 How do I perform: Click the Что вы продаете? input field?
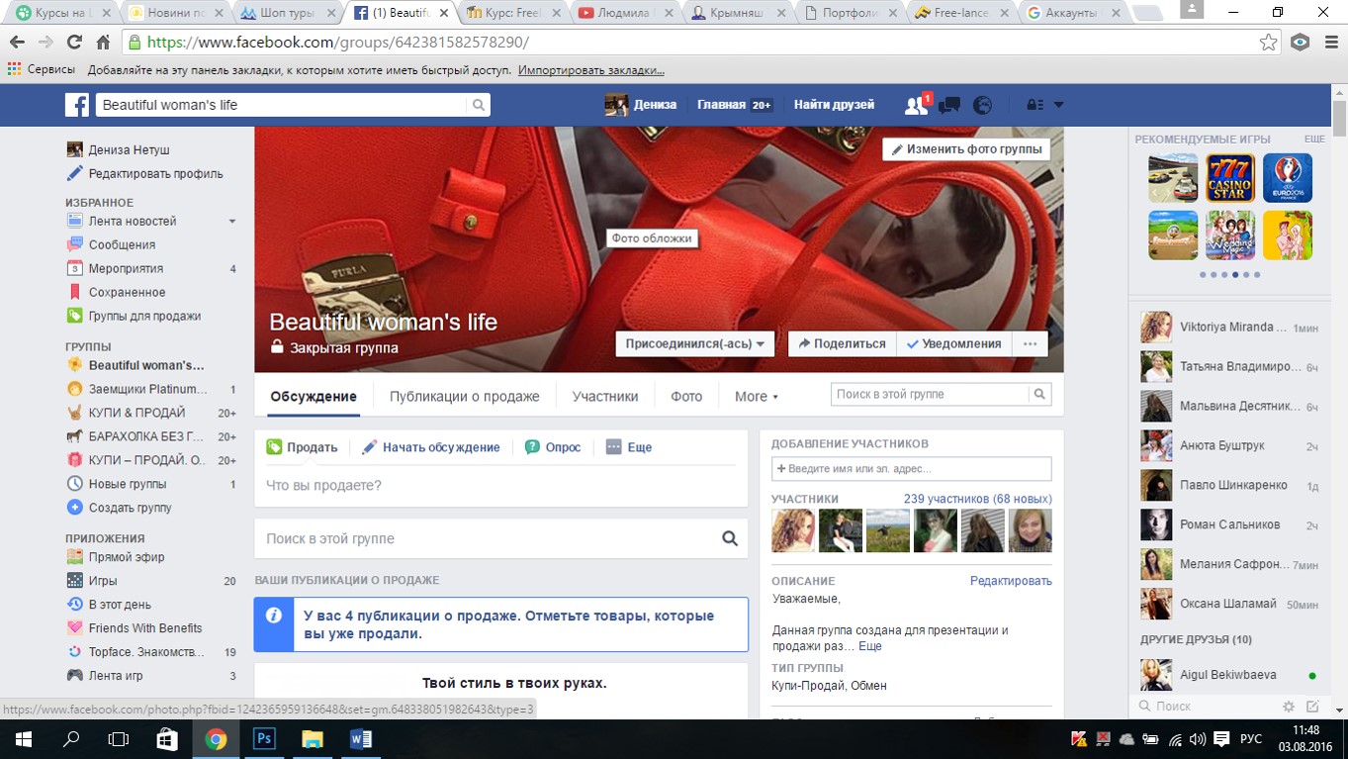(x=500, y=486)
